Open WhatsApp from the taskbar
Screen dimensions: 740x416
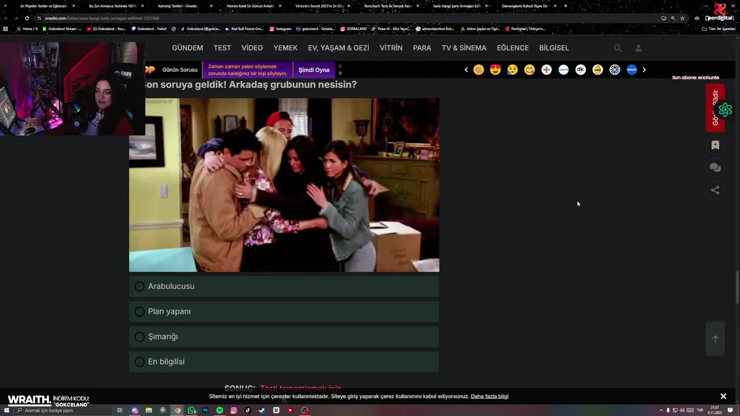(x=191, y=410)
